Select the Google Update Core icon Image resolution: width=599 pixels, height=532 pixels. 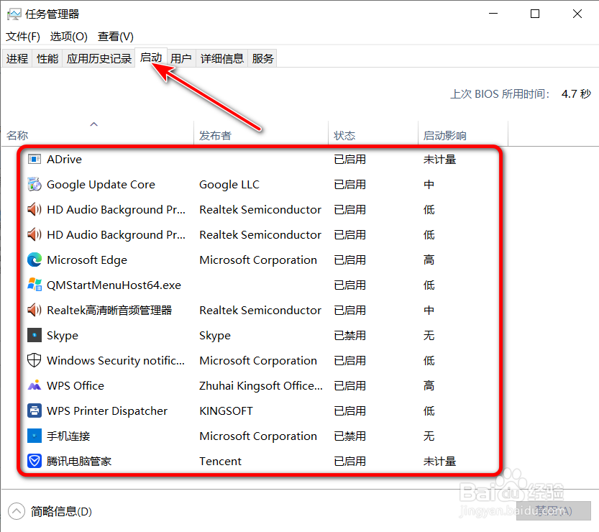(x=34, y=184)
